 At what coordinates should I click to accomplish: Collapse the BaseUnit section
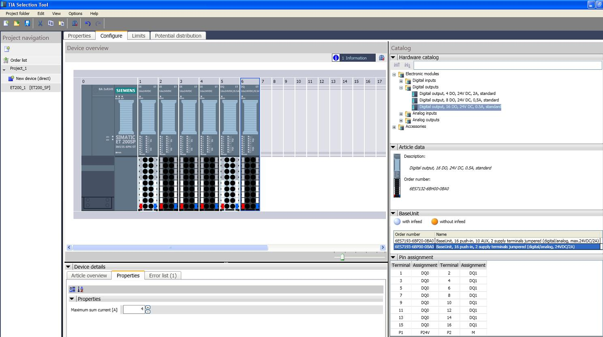(393, 213)
